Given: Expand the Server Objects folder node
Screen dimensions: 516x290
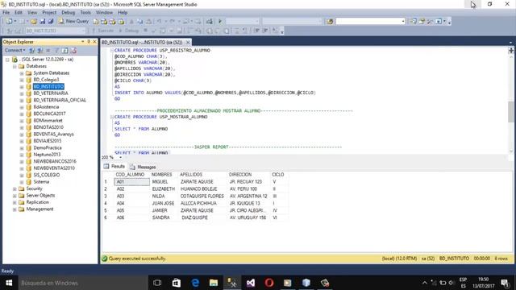Looking at the screenshot, I should point(15,196).
